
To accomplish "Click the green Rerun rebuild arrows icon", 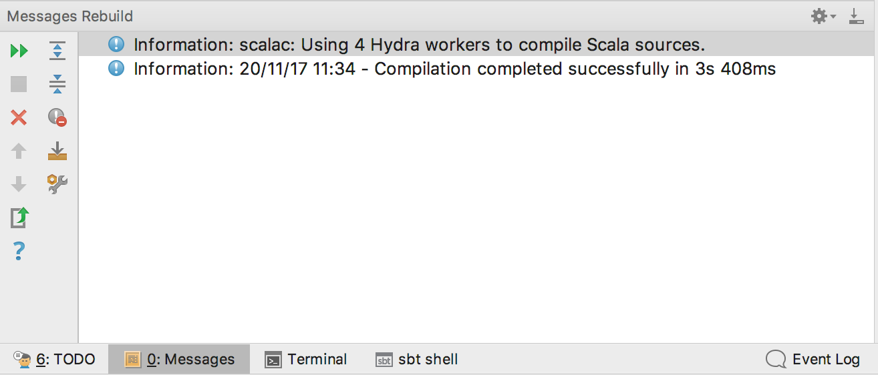I will 19,51.
